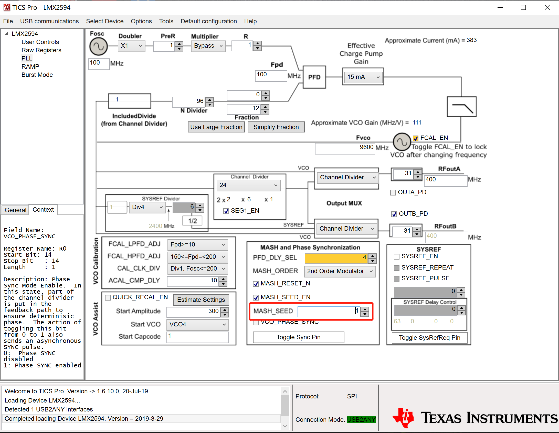This screenshot has height=433, width=559.
Task: Enable the VCO_PHASE_SYNC checkbox
Action: coord(256,323)
